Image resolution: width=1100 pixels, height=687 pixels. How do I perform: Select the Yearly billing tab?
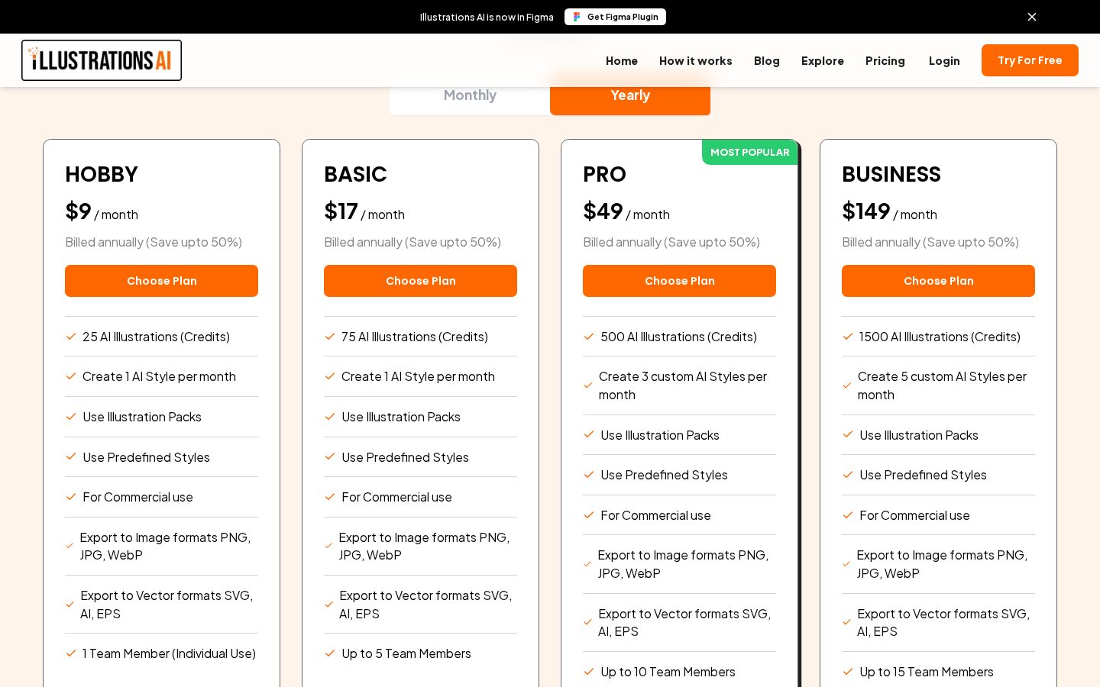point(630,95)
